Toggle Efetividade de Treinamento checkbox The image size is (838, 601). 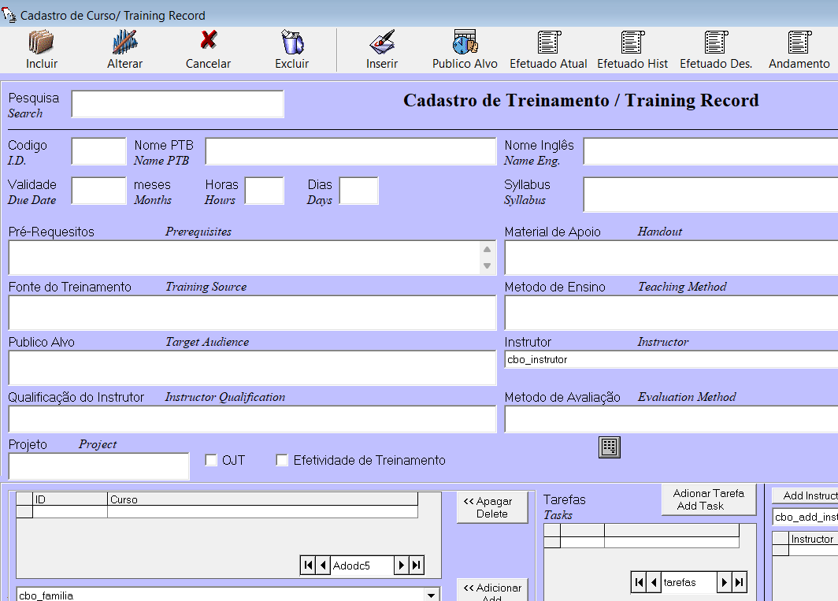pyautogui.click(x=282, y=460)
